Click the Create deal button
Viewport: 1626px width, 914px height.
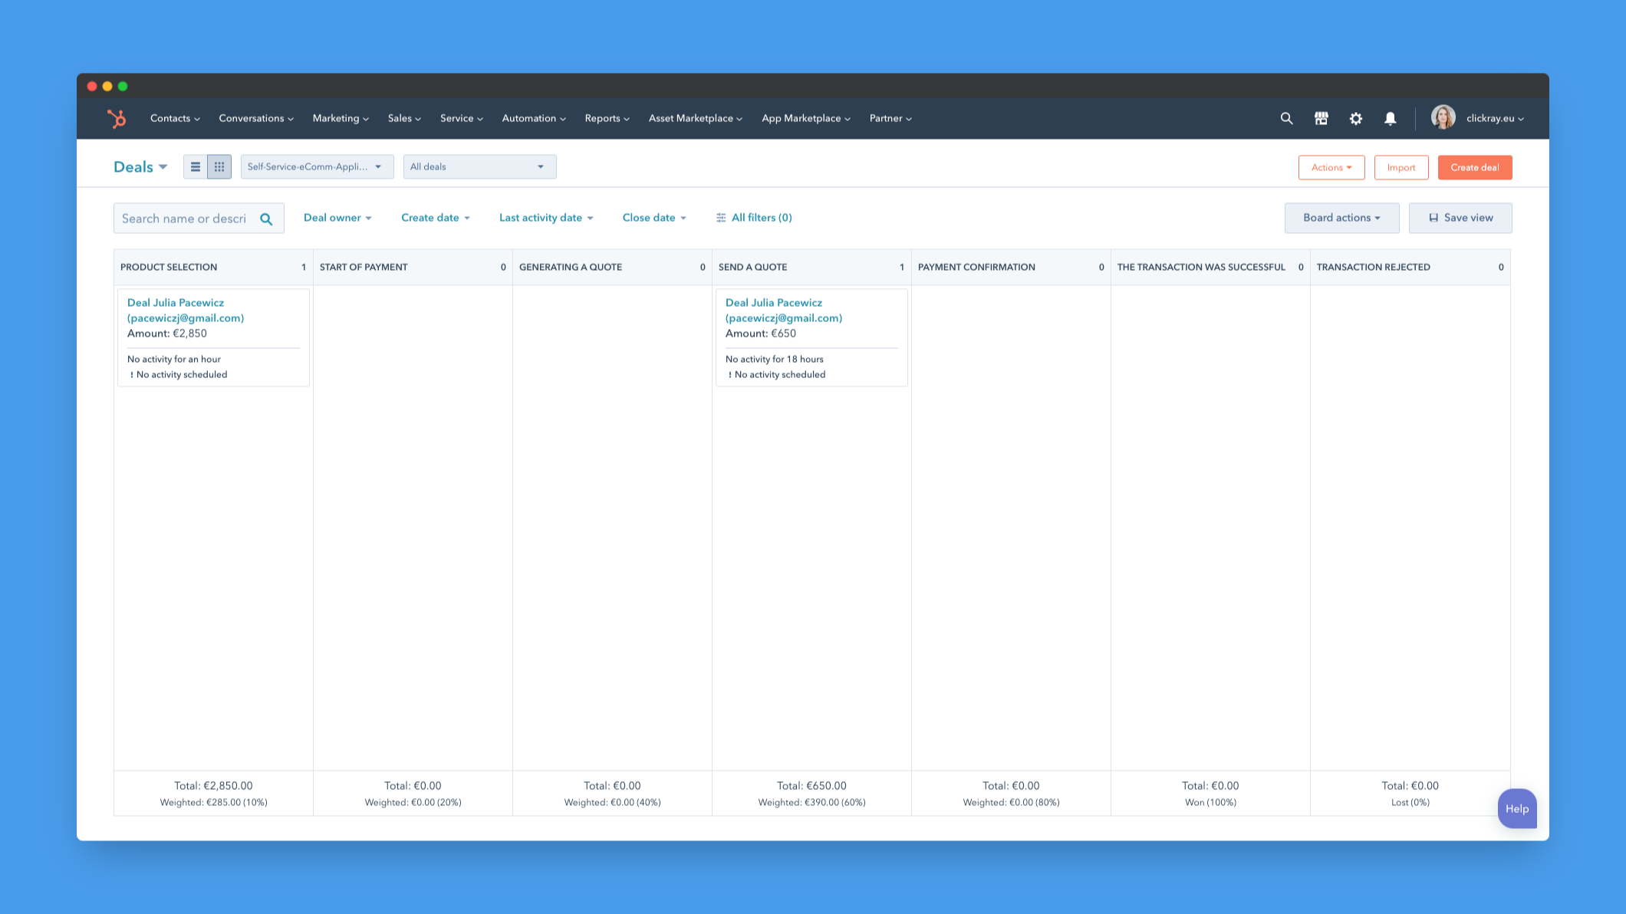(x=1474, y=166)
